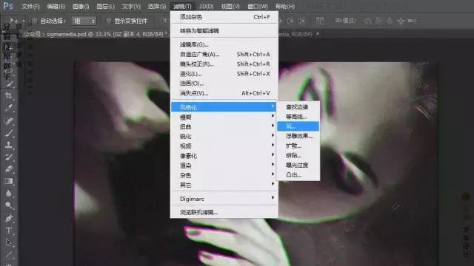
Task: Choose 镜头校正(R)... menu item
Action: 224,64
